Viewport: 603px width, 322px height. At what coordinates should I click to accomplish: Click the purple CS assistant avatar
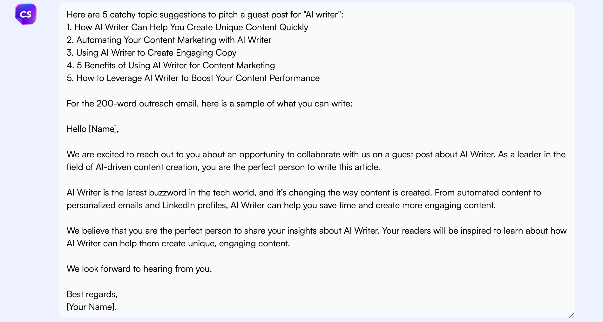click(x=26, y=14)
